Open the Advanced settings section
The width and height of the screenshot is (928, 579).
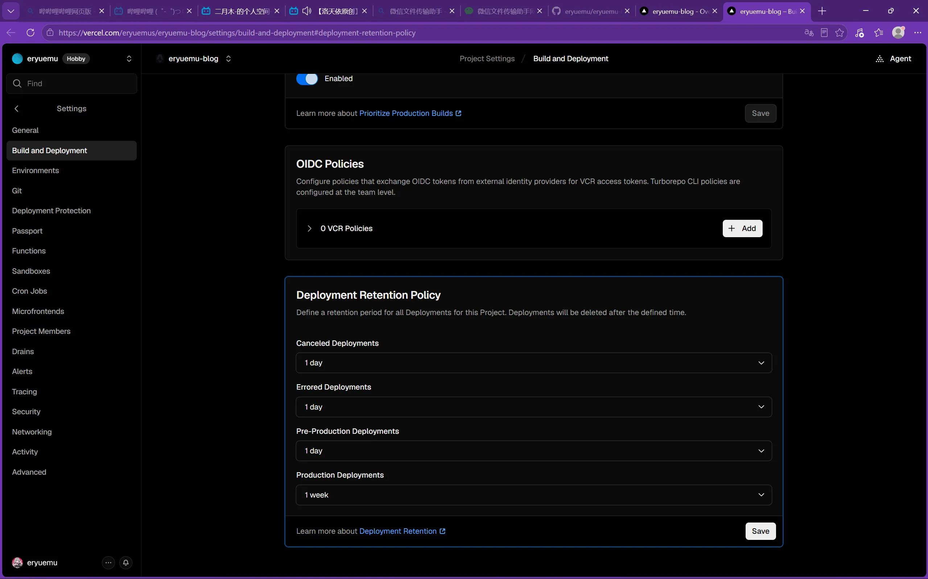click(x=71, y=472)
